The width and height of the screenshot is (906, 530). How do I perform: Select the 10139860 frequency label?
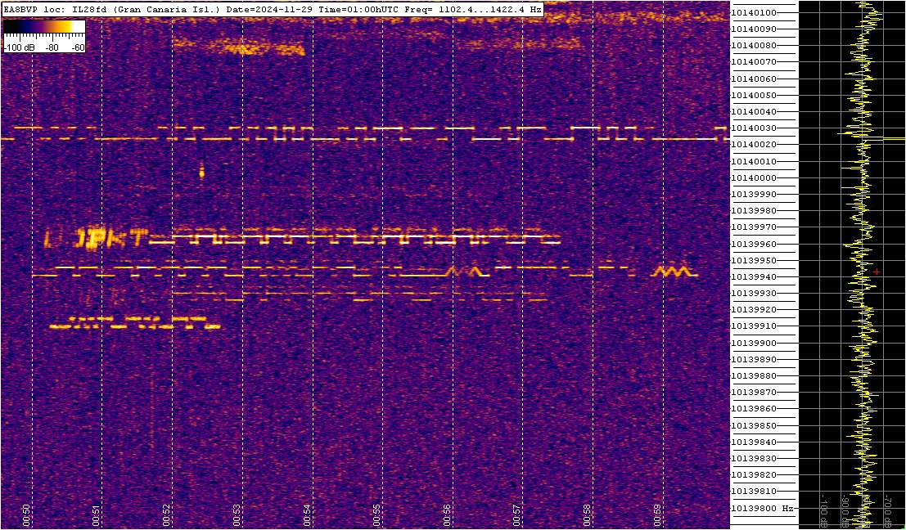click(x=752, y=409)
